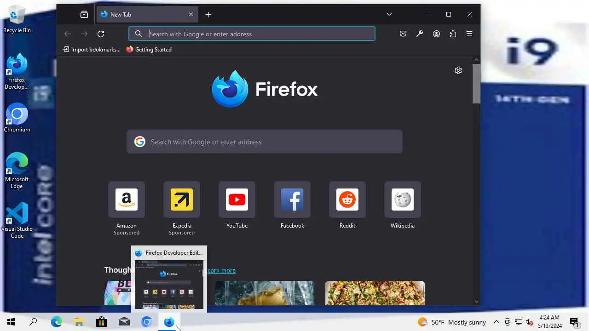Screen dimensions: 589x331
Task: Focus the address bar search field
Action: point(252,34)
